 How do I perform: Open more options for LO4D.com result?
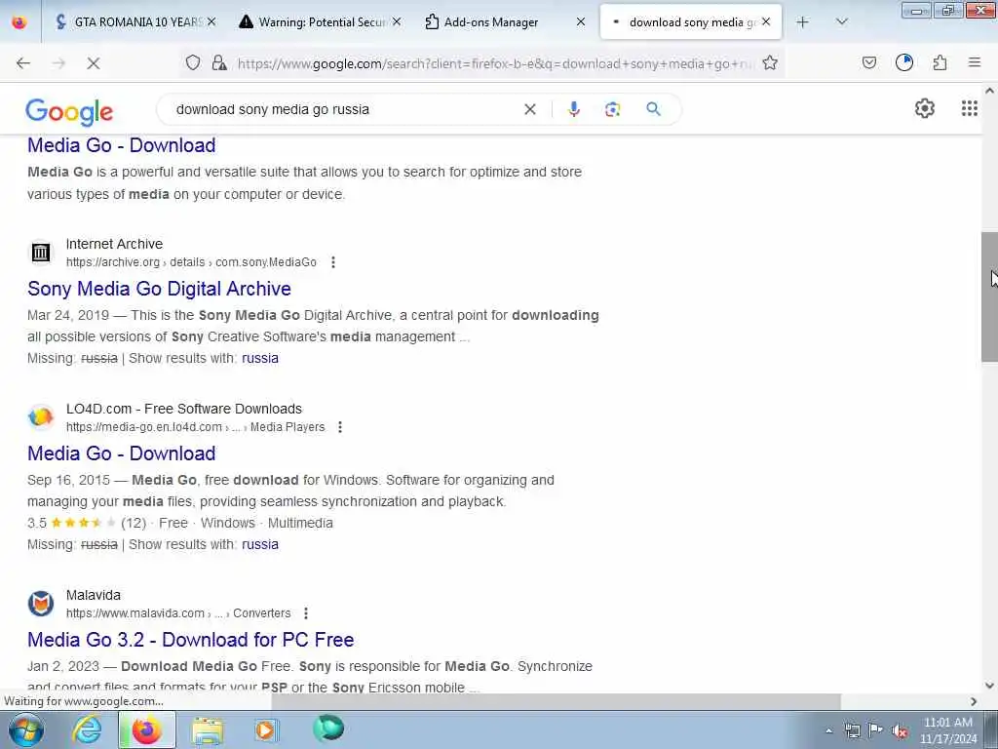click(340, 427)
